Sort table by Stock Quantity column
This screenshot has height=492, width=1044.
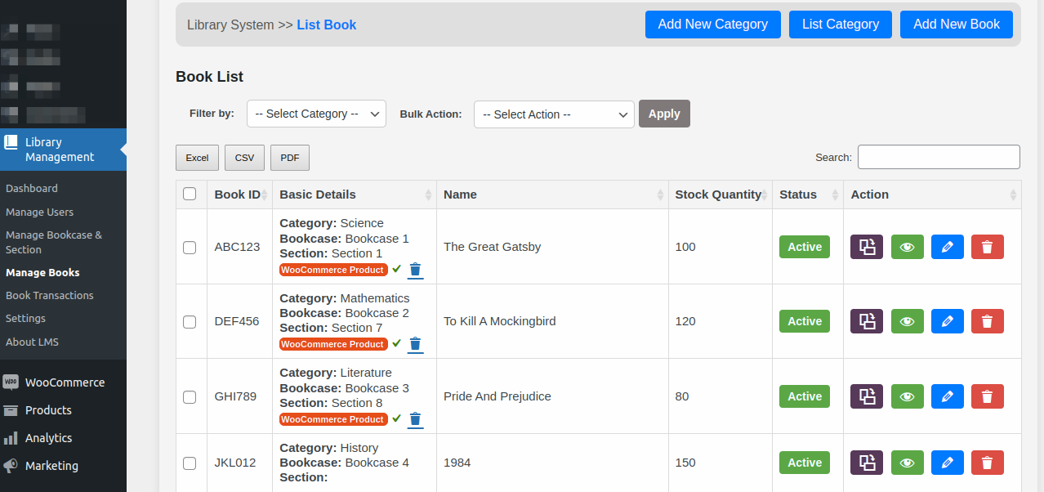click(x=721, y=195)
